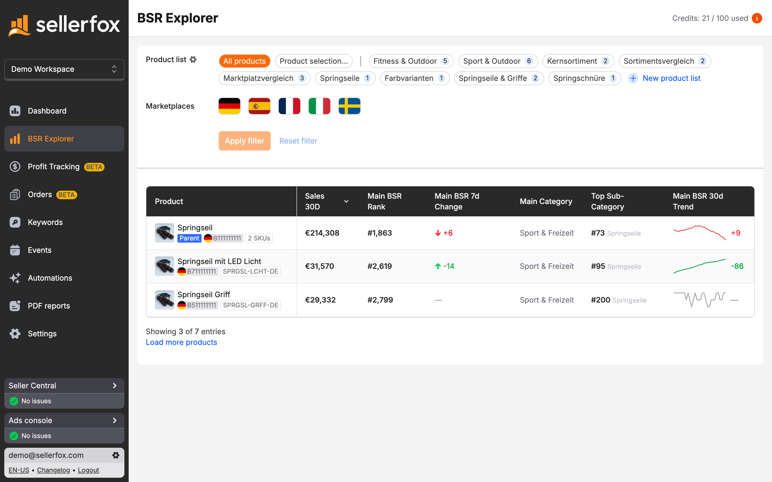This screenshot has height=482, width=772.
Task: Toggle the Spain marketplace flag
Action: [259, 106]
